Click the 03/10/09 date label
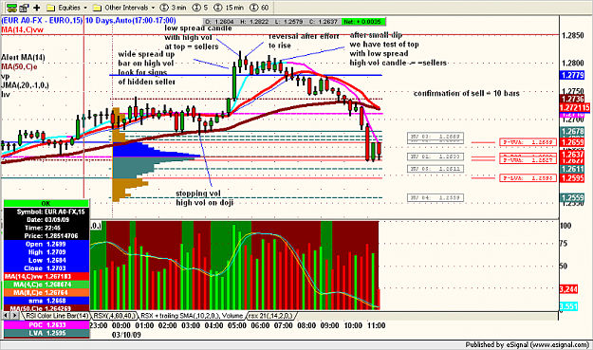The height and width of the screenshot is (350, 593). [126, 335]
